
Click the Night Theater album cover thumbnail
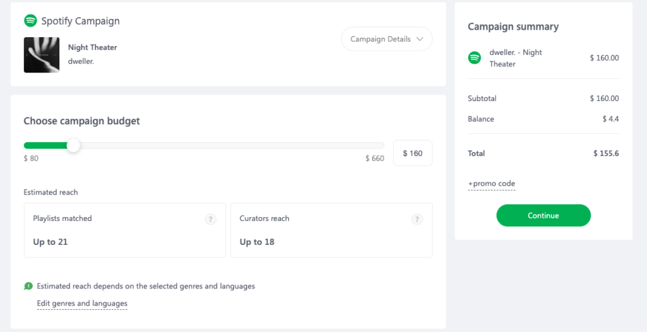pyautogui.click(x=42, y=55)
